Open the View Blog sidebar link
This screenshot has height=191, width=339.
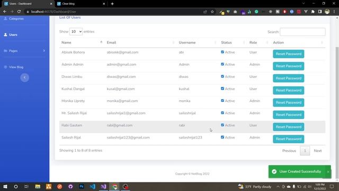pos(16,67)
